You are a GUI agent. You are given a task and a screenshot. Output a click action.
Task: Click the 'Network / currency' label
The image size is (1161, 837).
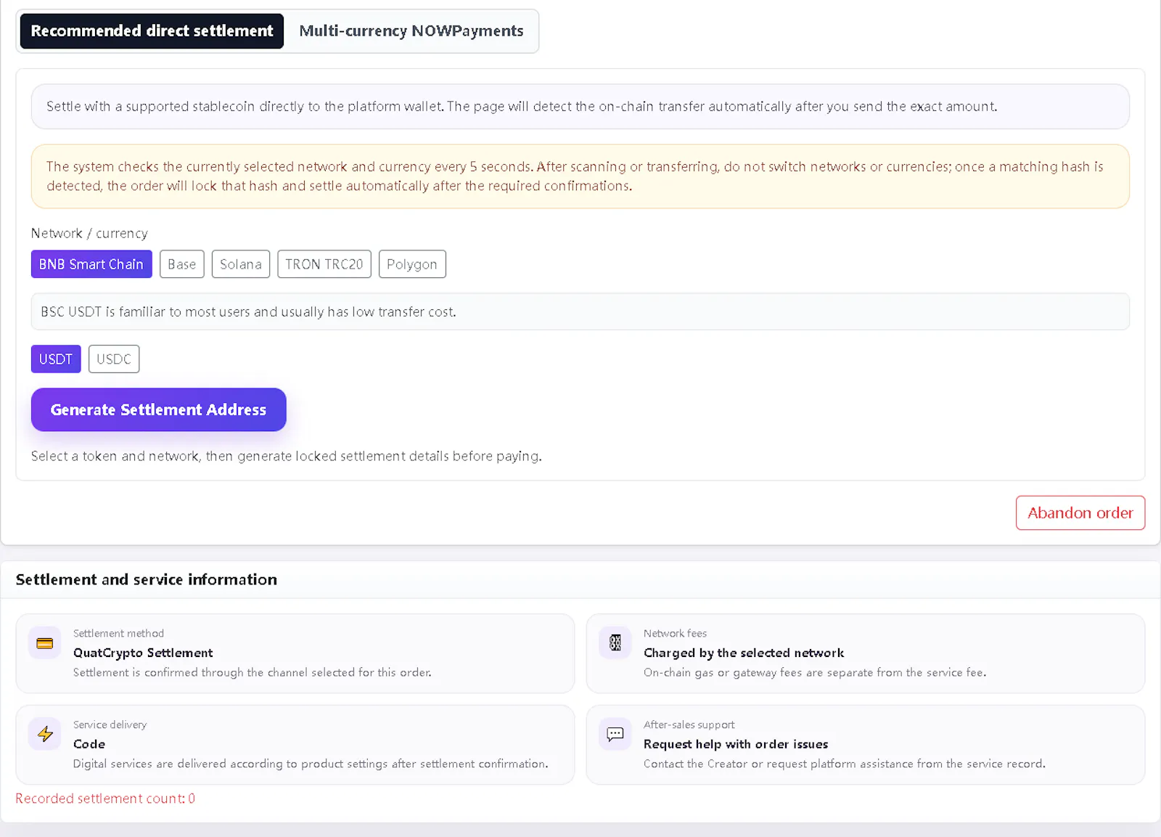coord(89,233)
